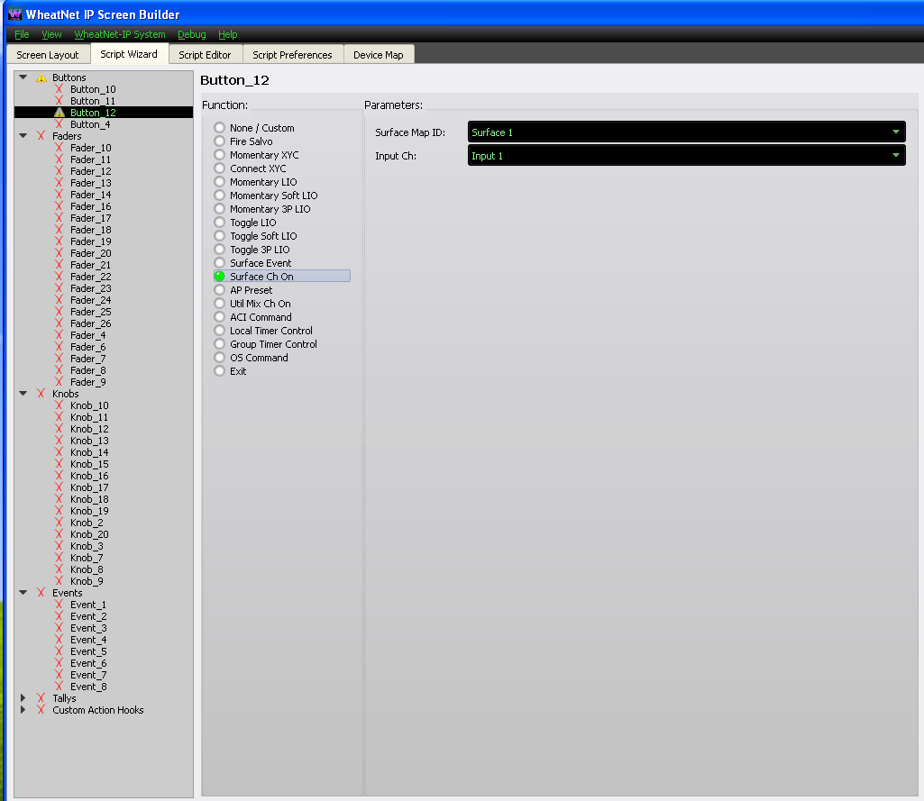The width and height of the screenshot is (924, 801).
Task: Click the red X beside Tallys
Action: coord(40,698)
